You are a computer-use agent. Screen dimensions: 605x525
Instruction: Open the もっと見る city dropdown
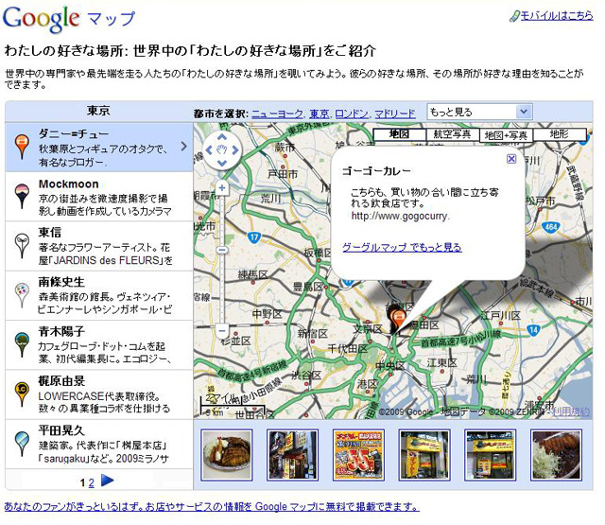(479, 112)
